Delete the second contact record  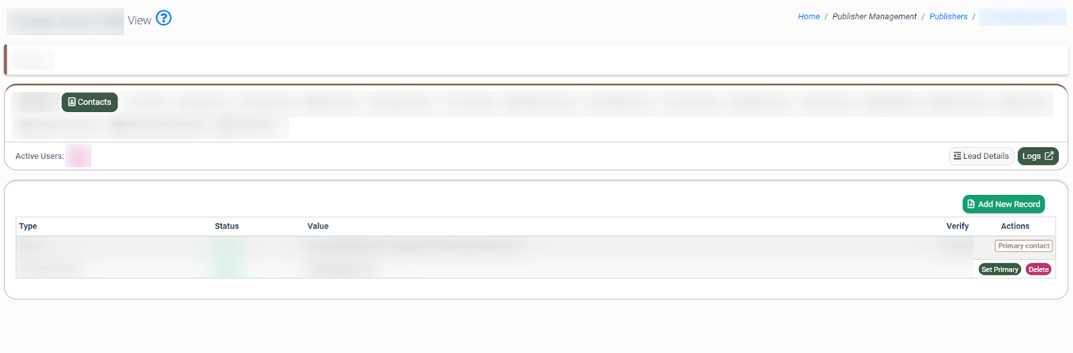(x=1038, y=269)
